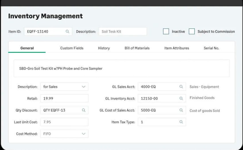Open the History tab
243x150 pixels.
[x=104, y=48]
